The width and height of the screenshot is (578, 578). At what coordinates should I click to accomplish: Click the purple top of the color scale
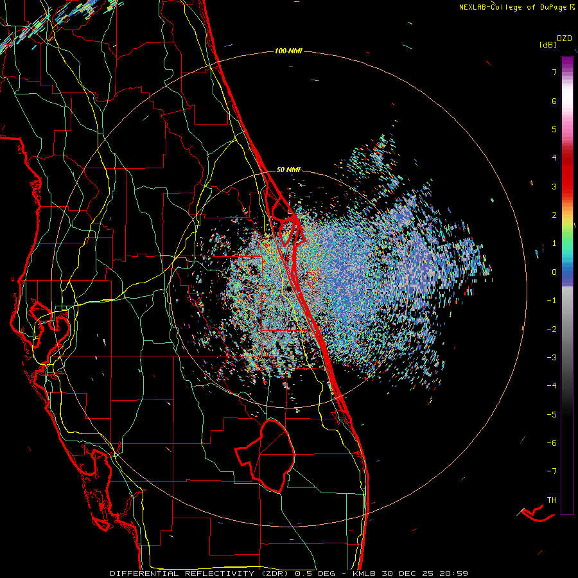coord(567,62)
